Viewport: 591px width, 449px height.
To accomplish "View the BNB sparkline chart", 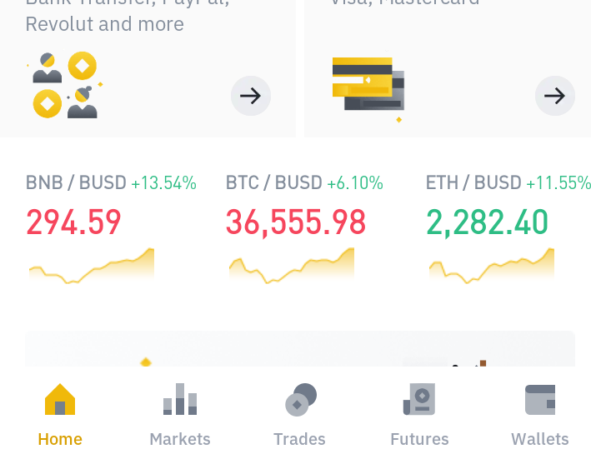I will tap(92, 266).
